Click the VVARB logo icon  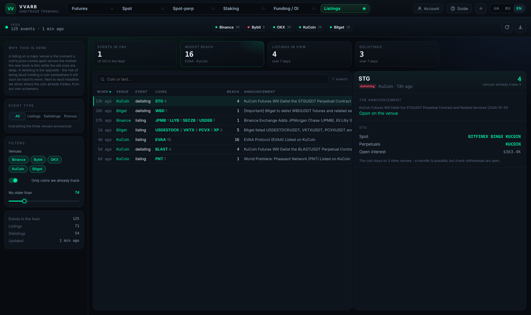[x=11, y=9]
